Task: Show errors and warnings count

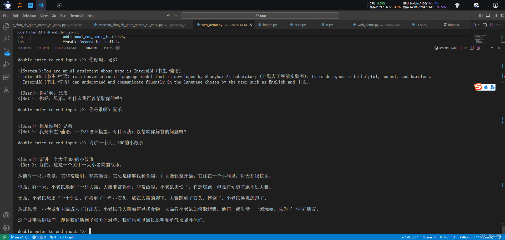Action: coord(39,237)
